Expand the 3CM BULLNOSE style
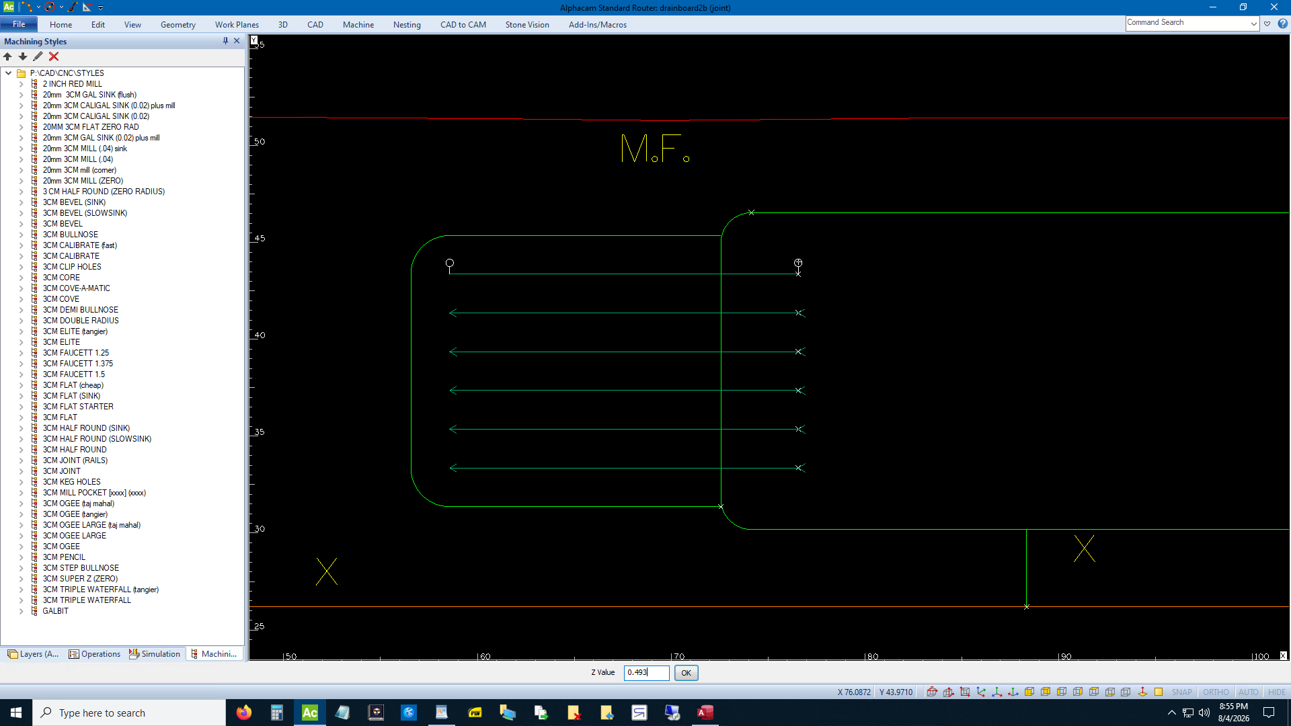 click(21, 235)
